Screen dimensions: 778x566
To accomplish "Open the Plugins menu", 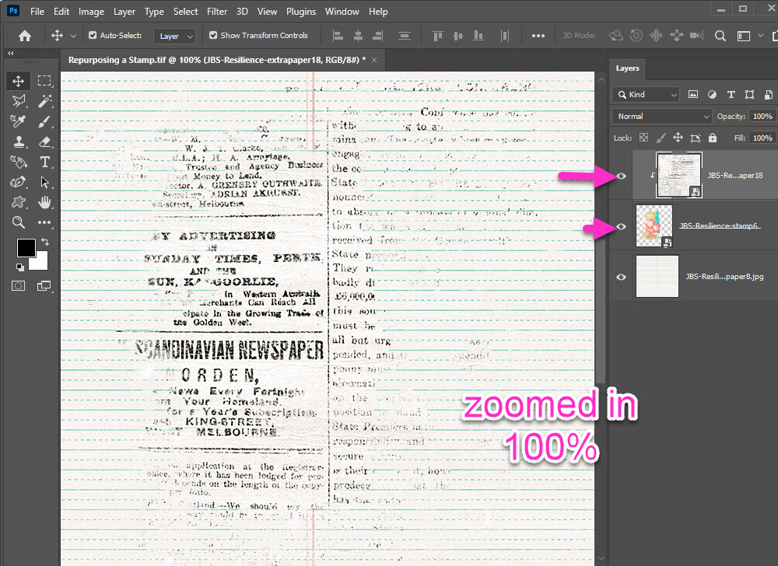I will point(301,12).
